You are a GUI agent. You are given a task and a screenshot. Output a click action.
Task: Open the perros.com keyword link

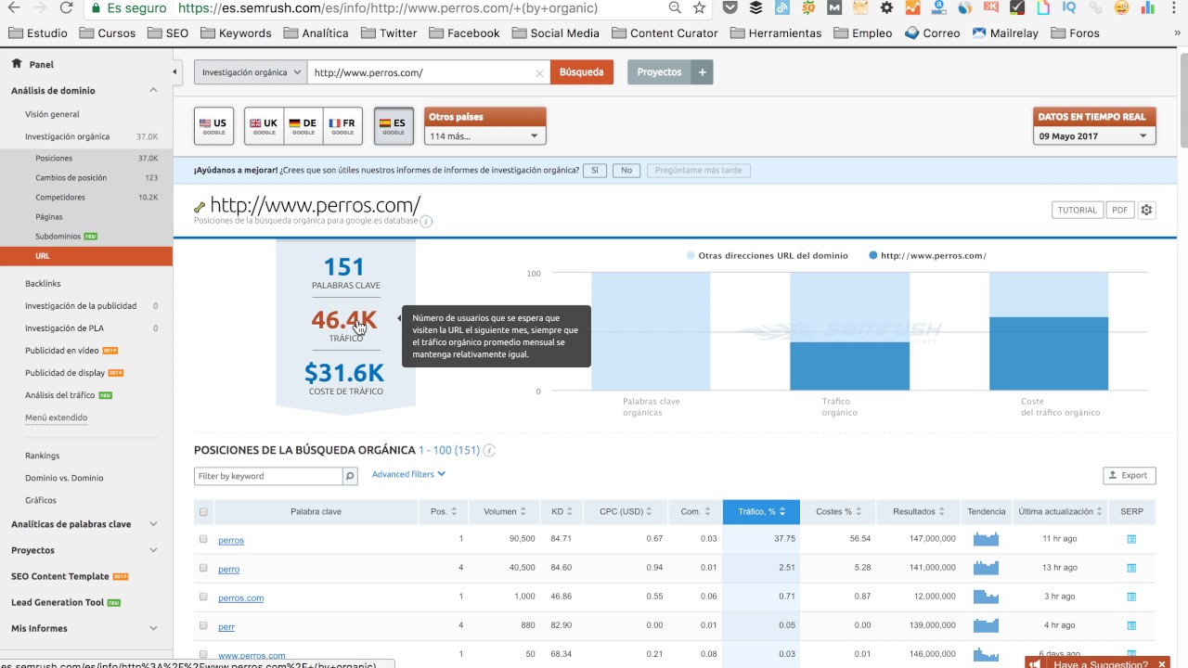pyautogui.click(x=241, y=598)
